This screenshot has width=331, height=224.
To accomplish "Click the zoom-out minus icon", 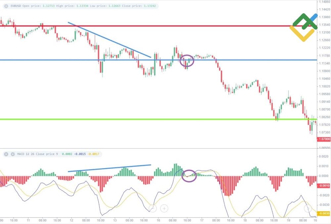I will 153,208.
